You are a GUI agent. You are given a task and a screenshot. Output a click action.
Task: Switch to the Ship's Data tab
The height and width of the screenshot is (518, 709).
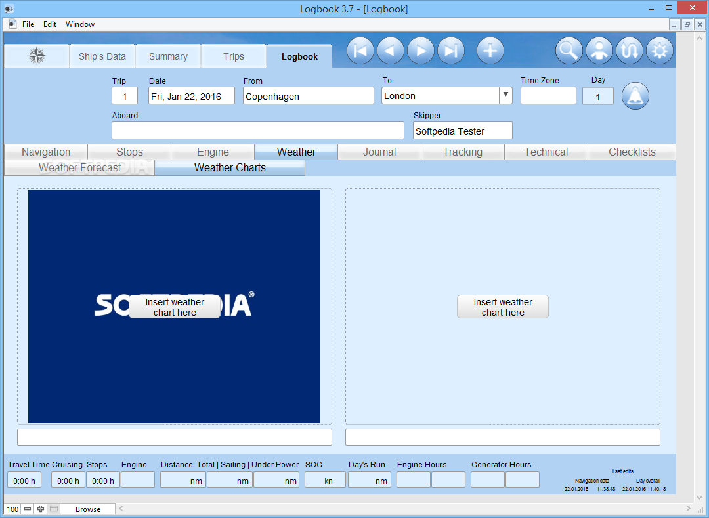(102, 56)
